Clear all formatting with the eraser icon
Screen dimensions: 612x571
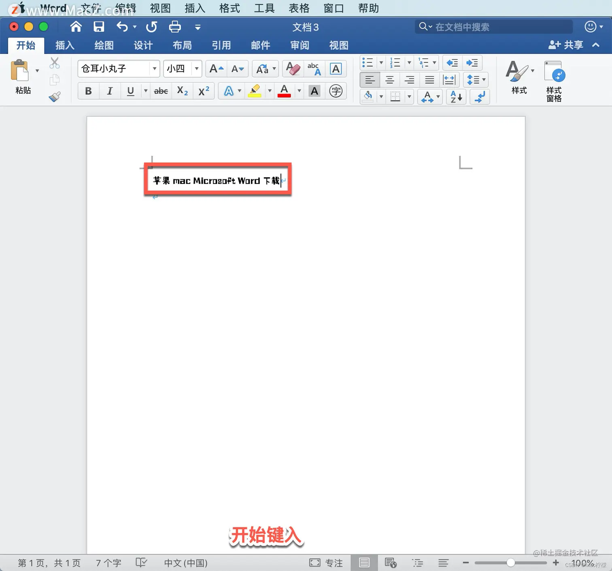(x=293, y=69)
